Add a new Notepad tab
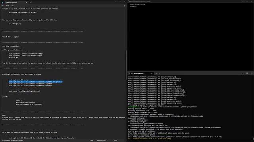This screenshot has width=254, height=142. click(x=31, y=3)
